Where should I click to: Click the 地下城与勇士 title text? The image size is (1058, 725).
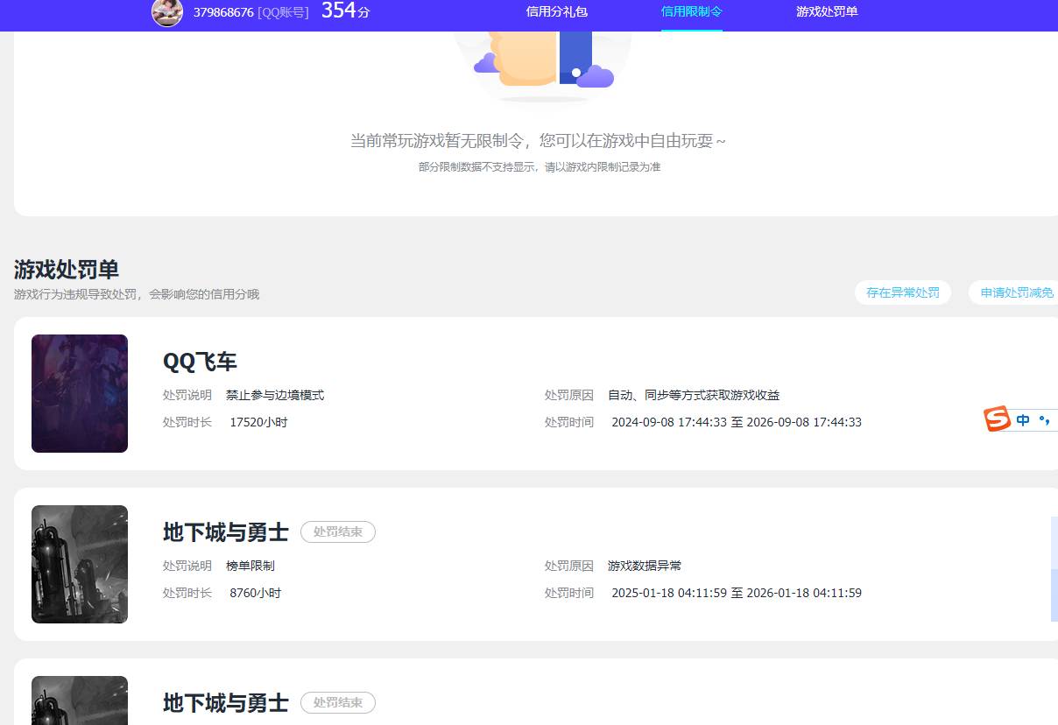pyautogui.click(x=225, y=531)
